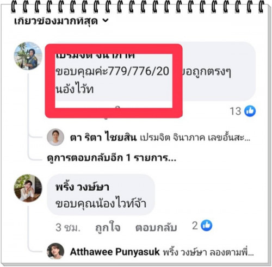This screenshot has height=267, width=272.
Task: Open พริ้ง วงษ์ษา profile picture
Action: [28, 188]
